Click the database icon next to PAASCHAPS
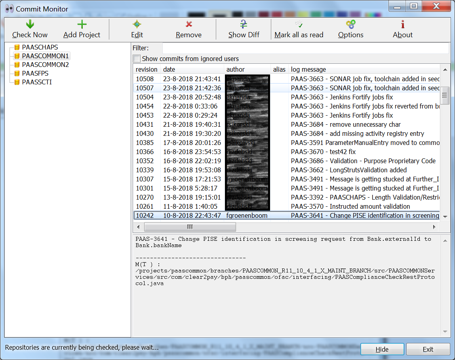This screenshot has width=455, height=360. (x=16, y=47)
